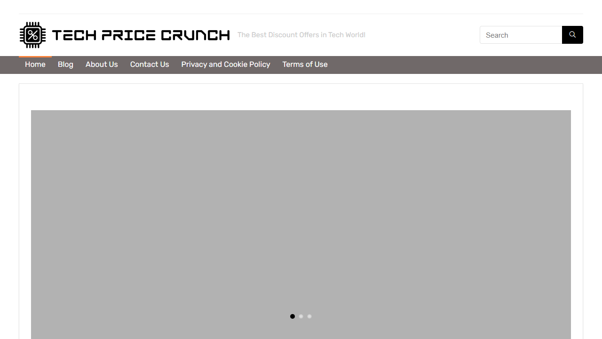Image resolution: width=602 pixels, height=339 pixels.
Task: Select the first carousel indicator dot
Action: (x=292, y=316)
